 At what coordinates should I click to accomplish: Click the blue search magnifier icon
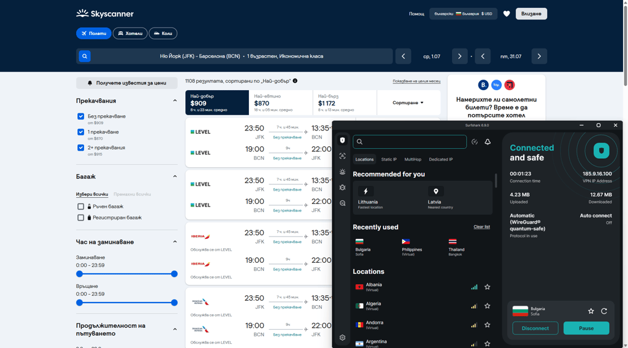(x=85, y=56)
